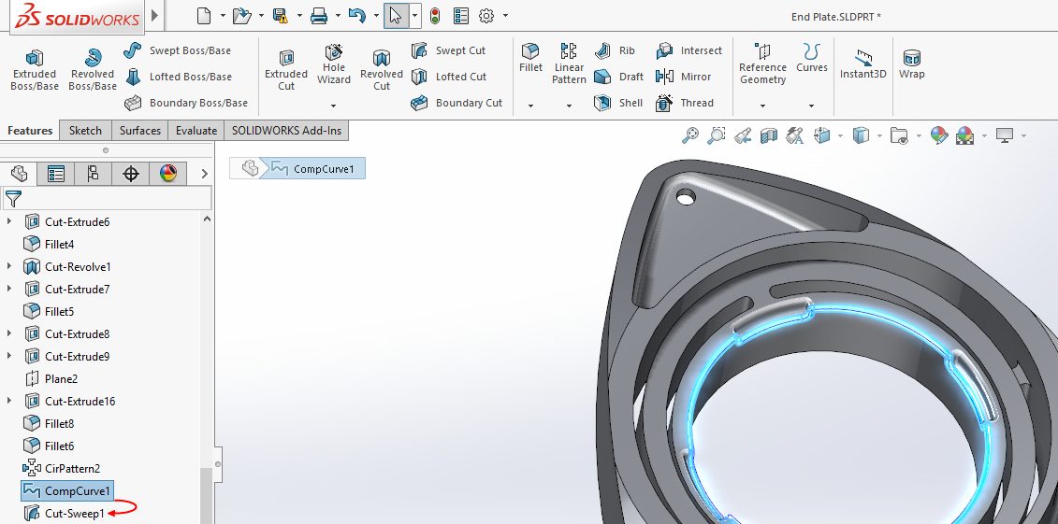Click the New document icon
Image resolution: width=1058 pixels, height=524 pixels.
coord(205,16)
